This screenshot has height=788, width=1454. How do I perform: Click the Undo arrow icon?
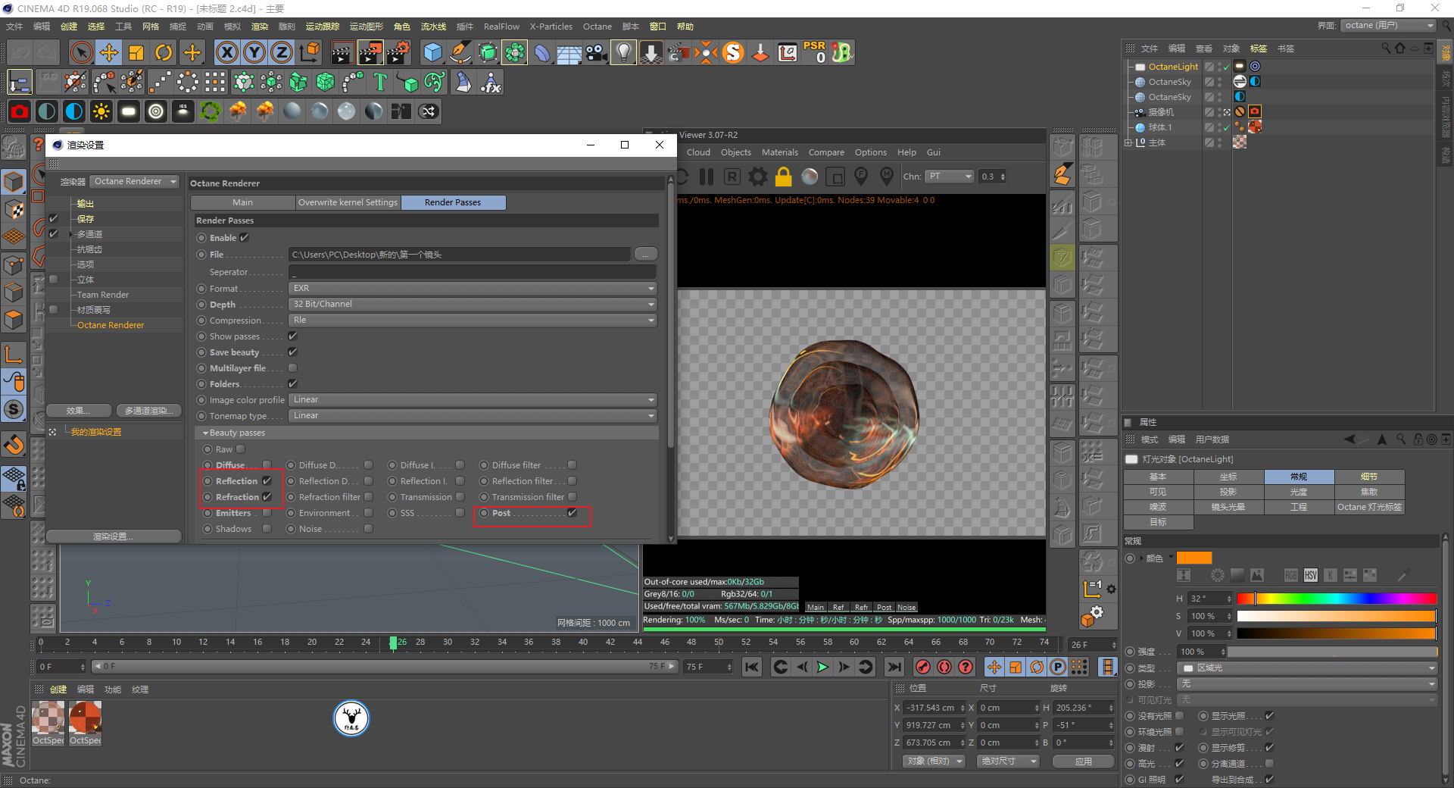coord(20,52)
